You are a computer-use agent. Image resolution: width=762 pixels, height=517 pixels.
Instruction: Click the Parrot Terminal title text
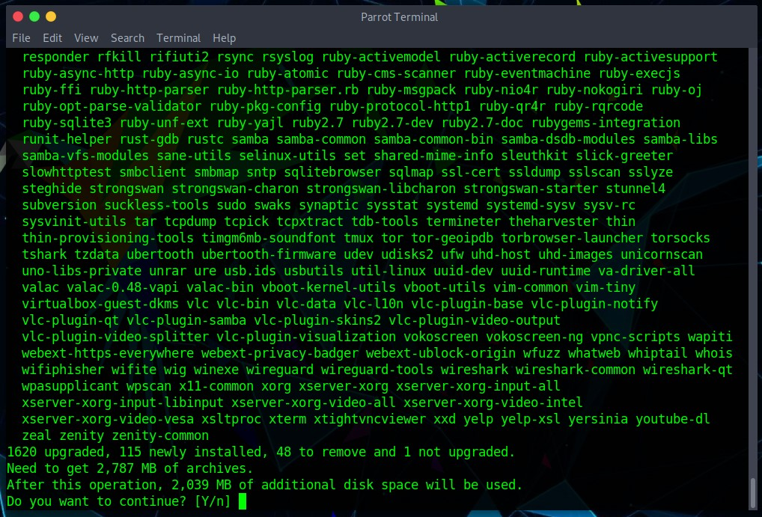399,17
